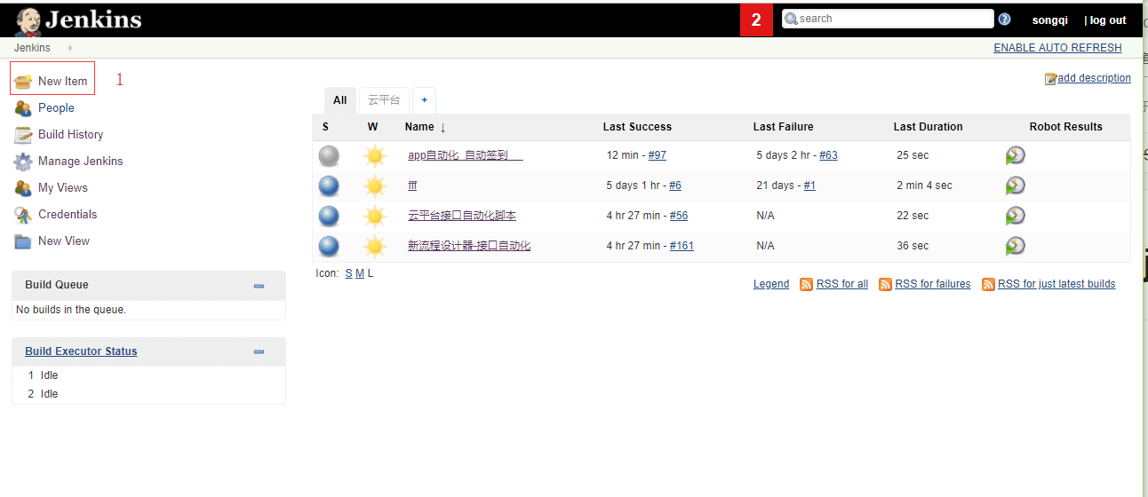
Task: Open last success build #6
Action: [675, 185]
